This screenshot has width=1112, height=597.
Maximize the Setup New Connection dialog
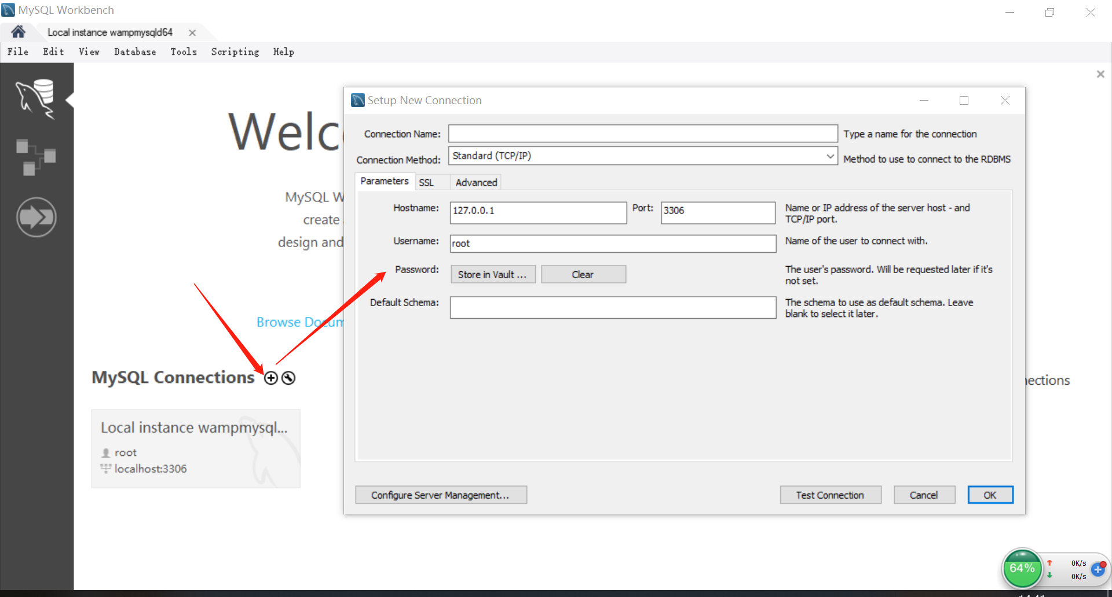[964, 100]
